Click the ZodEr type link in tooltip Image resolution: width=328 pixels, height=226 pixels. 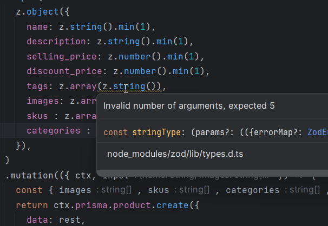pos(318,132)
